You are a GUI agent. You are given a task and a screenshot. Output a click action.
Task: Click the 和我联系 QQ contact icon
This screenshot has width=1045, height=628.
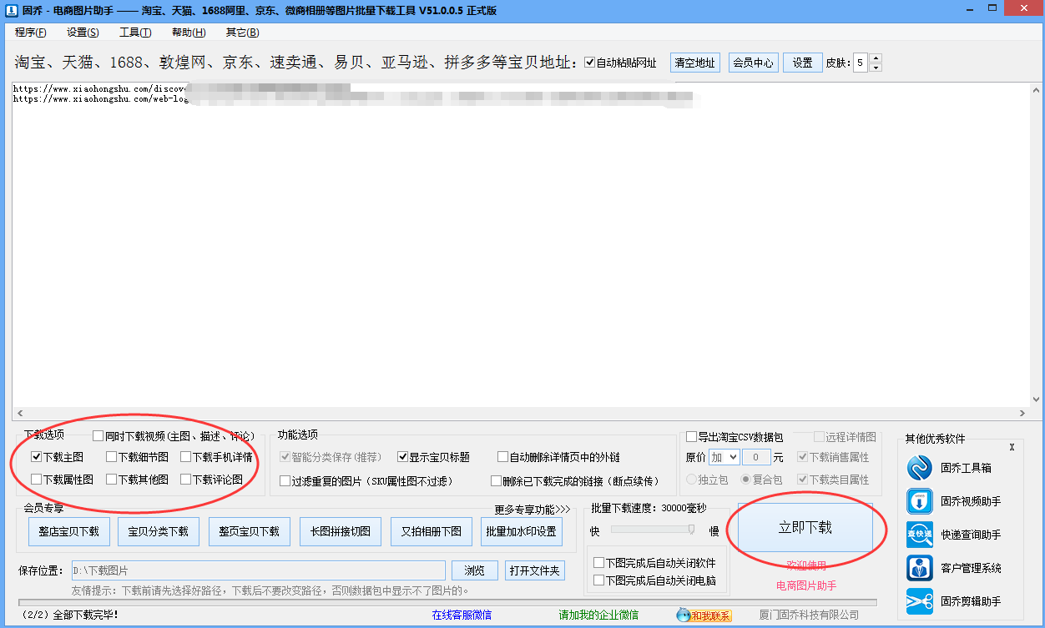click(x=704, y=615)
